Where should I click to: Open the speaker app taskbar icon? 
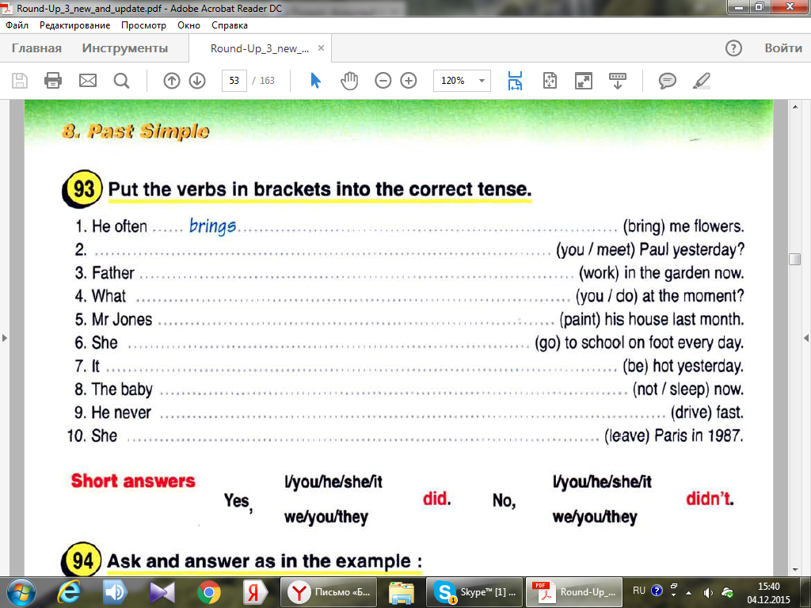pyautogui.click(x=115, y=592)
